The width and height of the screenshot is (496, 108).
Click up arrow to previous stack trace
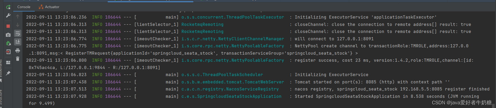coord(18,16)
